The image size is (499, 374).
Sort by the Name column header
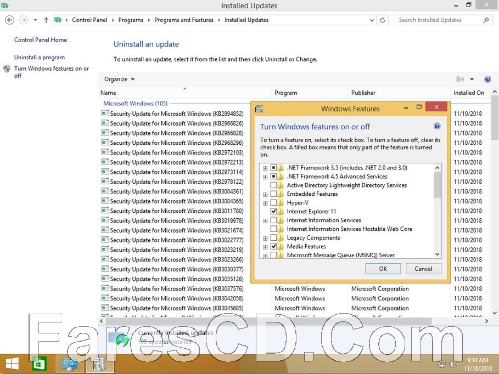click(184, 93)
